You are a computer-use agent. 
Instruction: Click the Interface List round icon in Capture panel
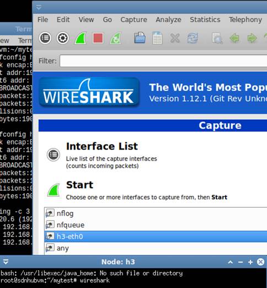point(54,154)
